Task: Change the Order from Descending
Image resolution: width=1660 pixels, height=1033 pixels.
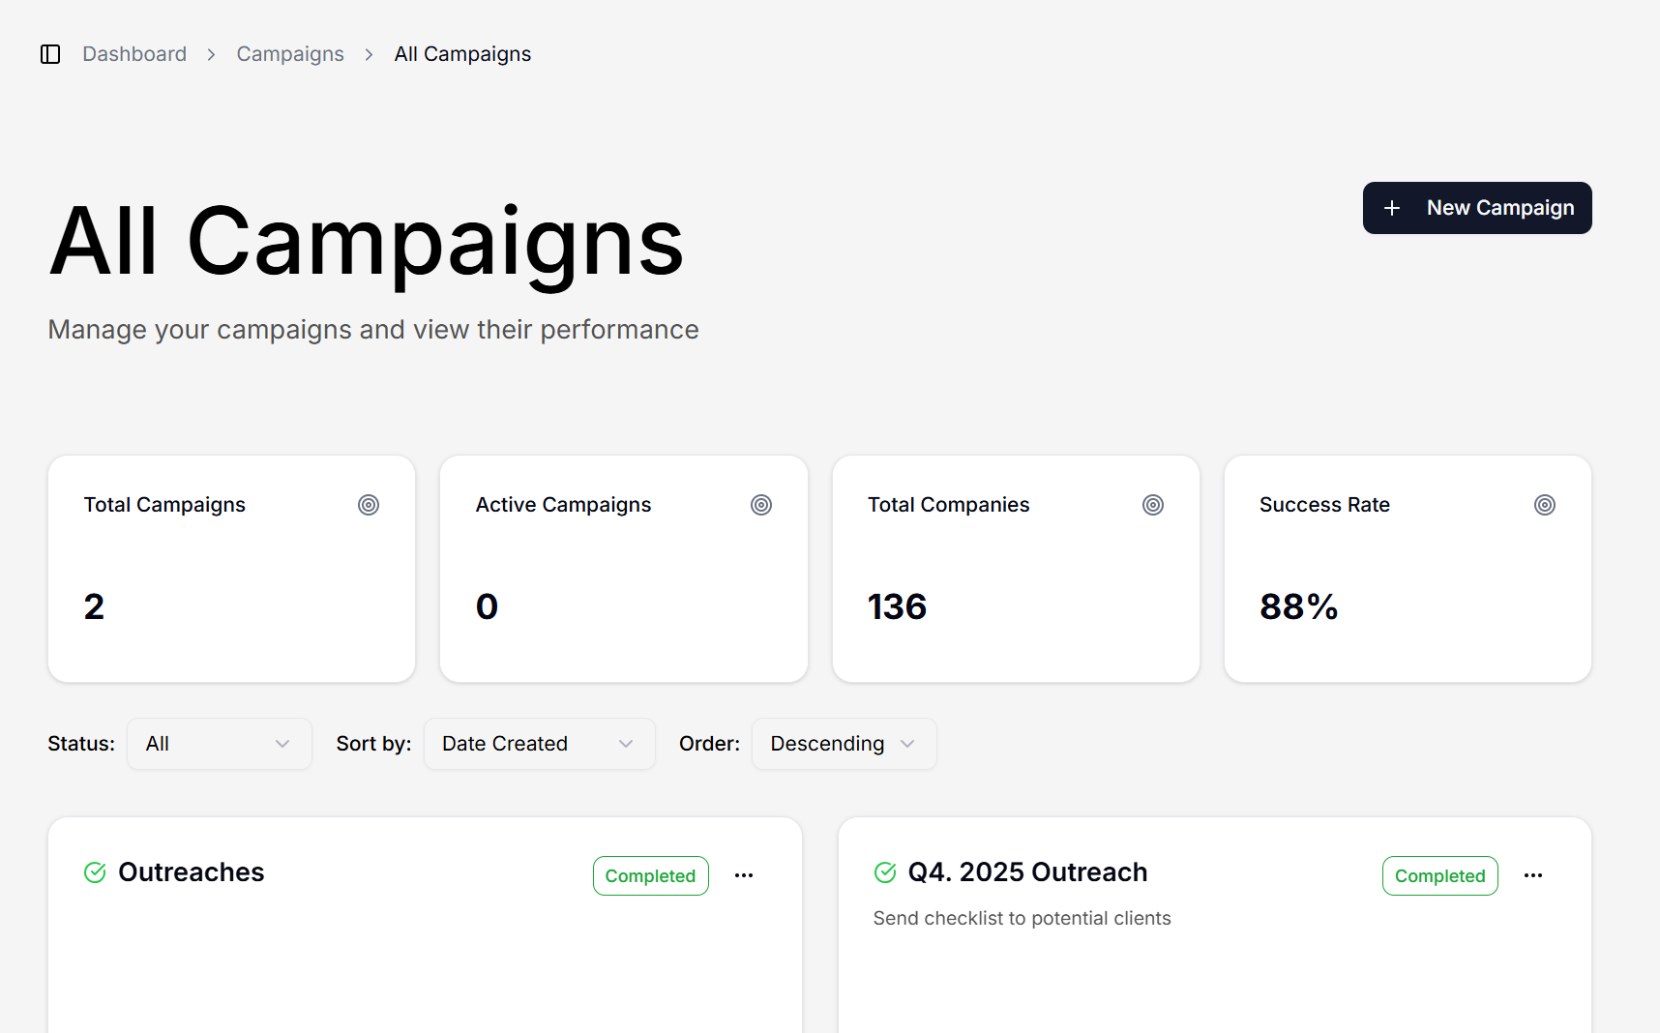Action: coord(843,744)
